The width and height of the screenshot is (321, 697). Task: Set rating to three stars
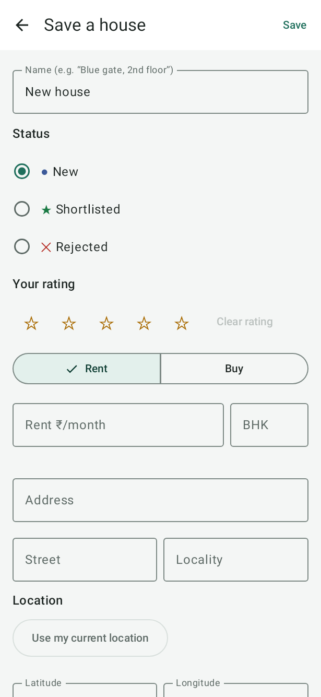click(x=106, y=323)
